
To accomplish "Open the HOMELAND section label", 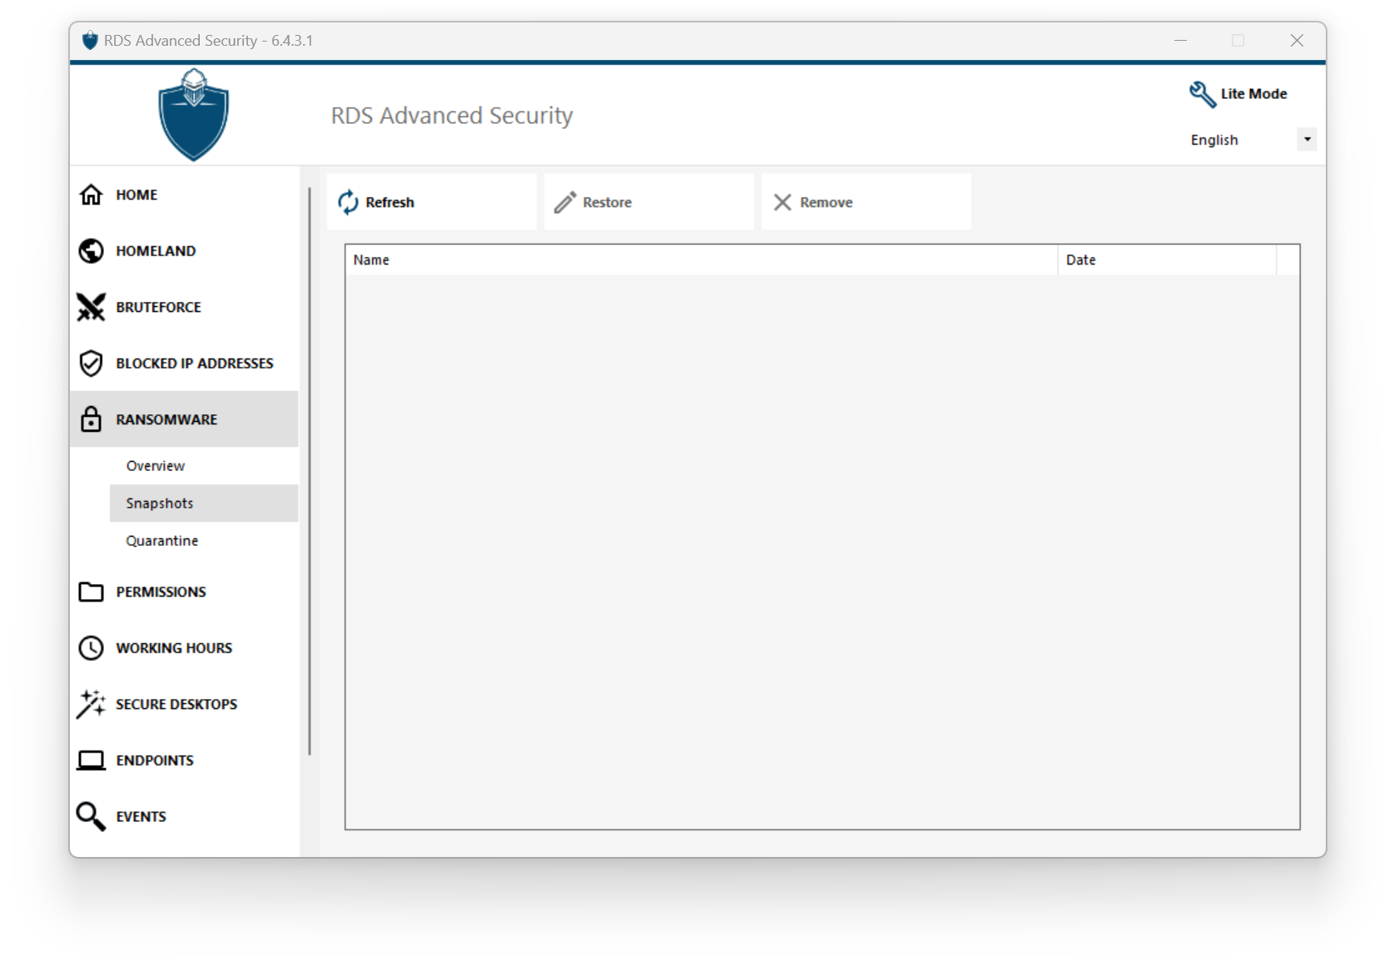I will (156, 251).
